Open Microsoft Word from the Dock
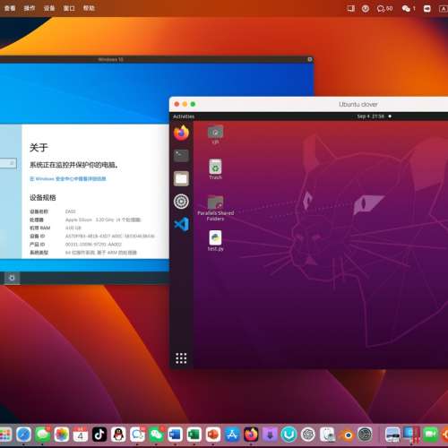The image size is (448, 448). tap(175, 435)
